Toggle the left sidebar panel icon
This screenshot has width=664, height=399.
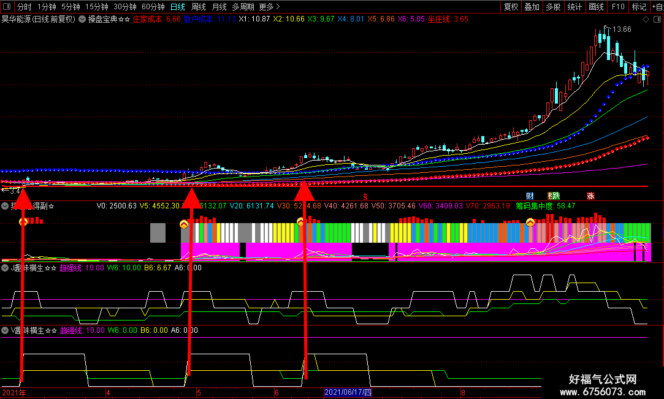pos(7,6)
